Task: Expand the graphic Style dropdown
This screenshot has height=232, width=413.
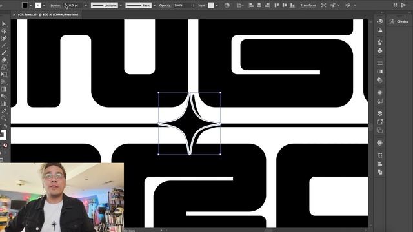Action: (x=217, y=5)
